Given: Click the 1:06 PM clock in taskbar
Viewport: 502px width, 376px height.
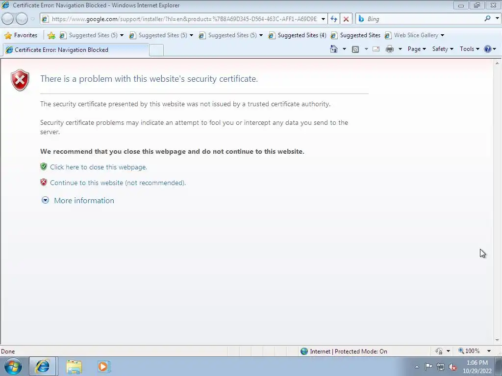Looking at the screenshot, I should pos(477,363).
